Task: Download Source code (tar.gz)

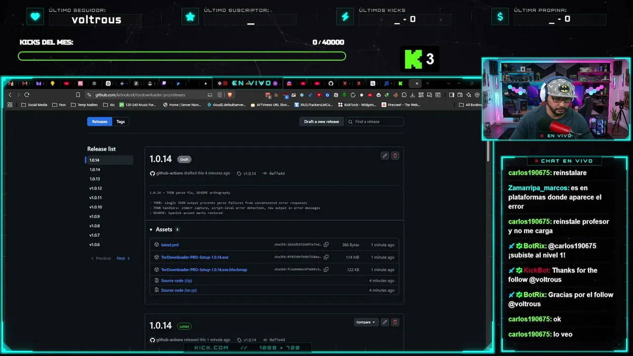Action: pos(179,290)
